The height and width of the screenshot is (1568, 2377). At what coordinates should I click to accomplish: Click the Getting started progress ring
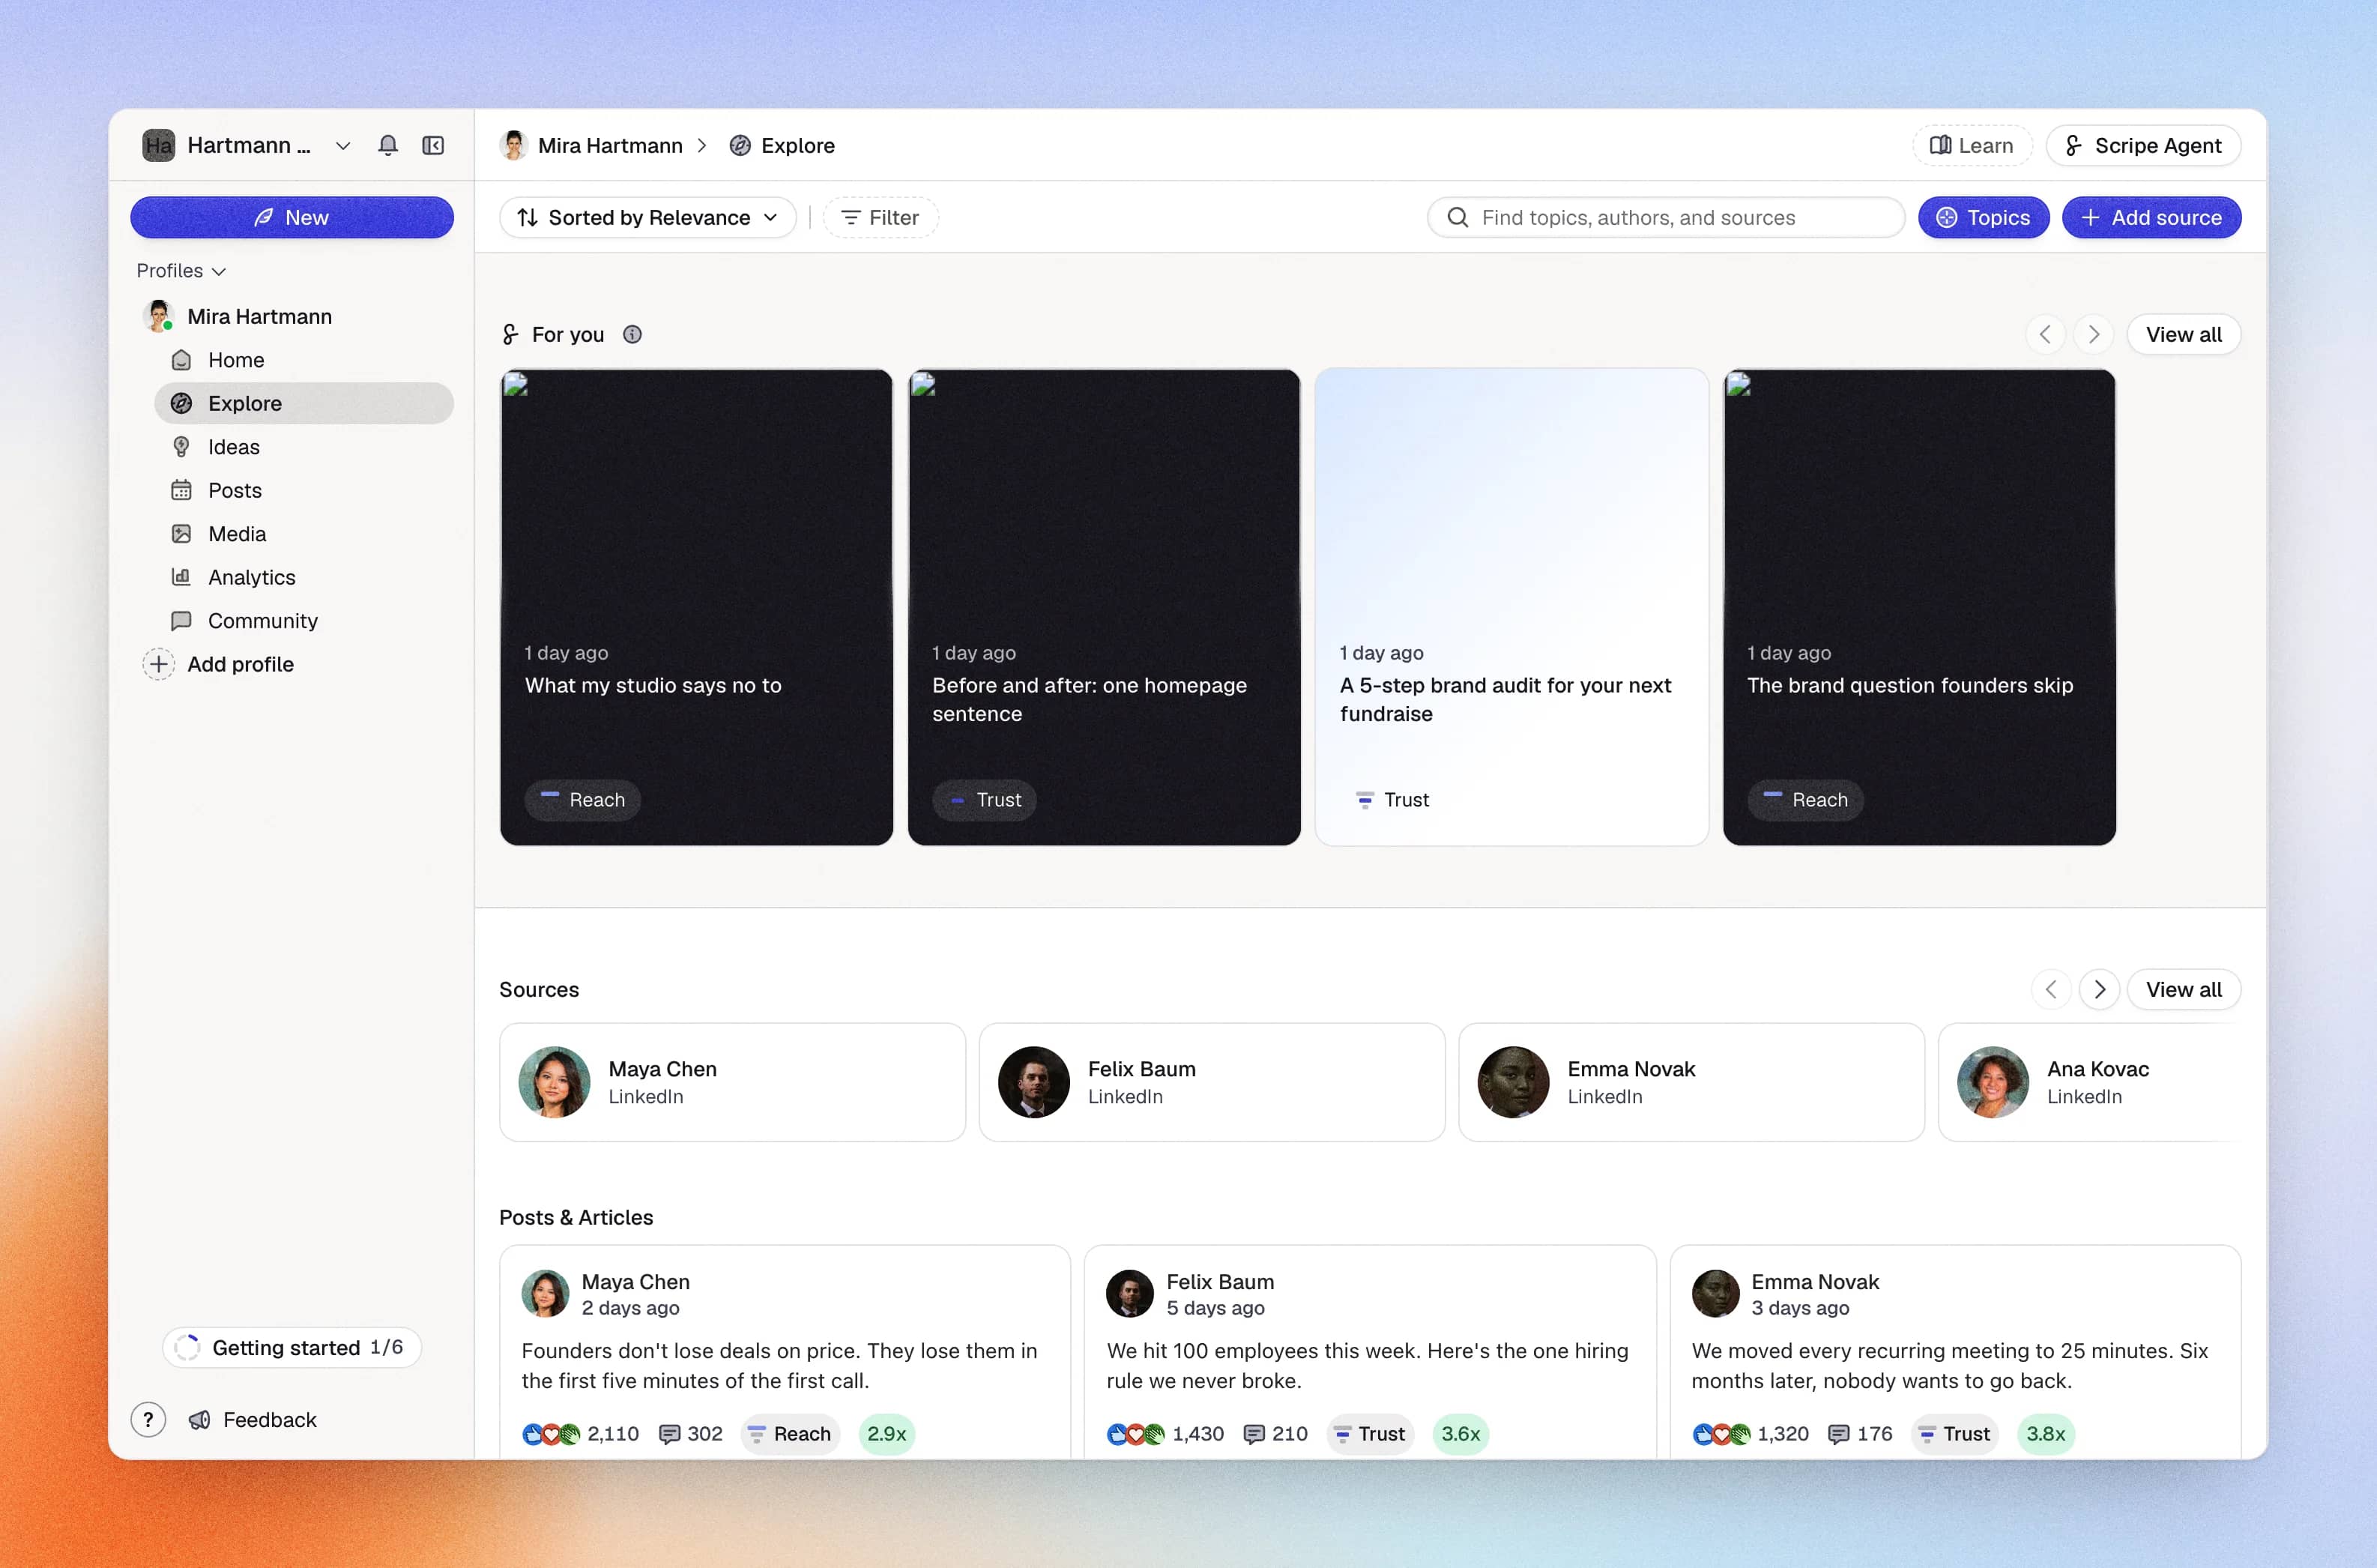[x=187, y=1347]
